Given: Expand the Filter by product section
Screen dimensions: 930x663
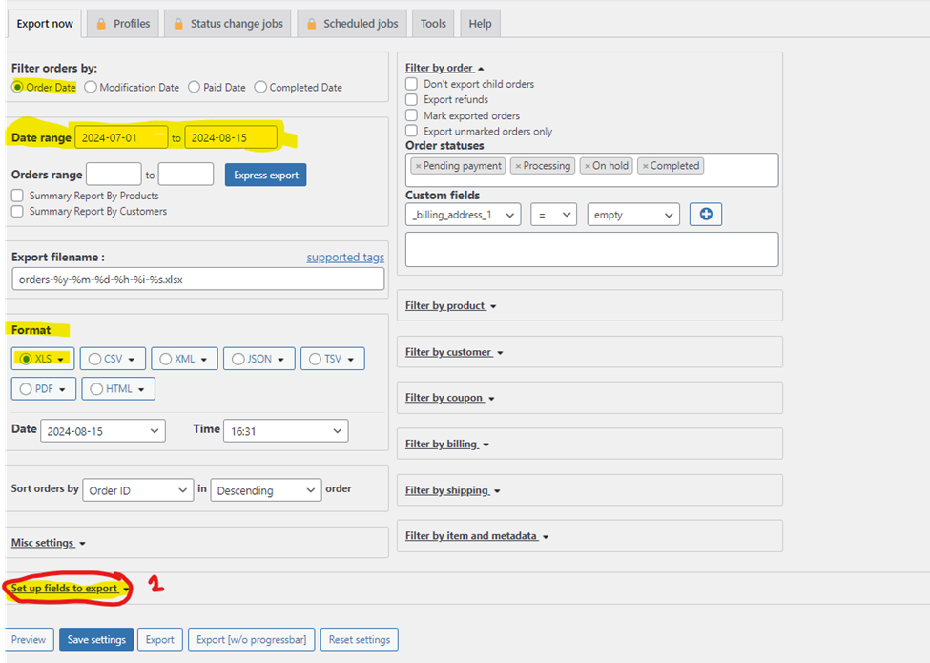Looking at the screenshot, I should (x=450, y=305).
